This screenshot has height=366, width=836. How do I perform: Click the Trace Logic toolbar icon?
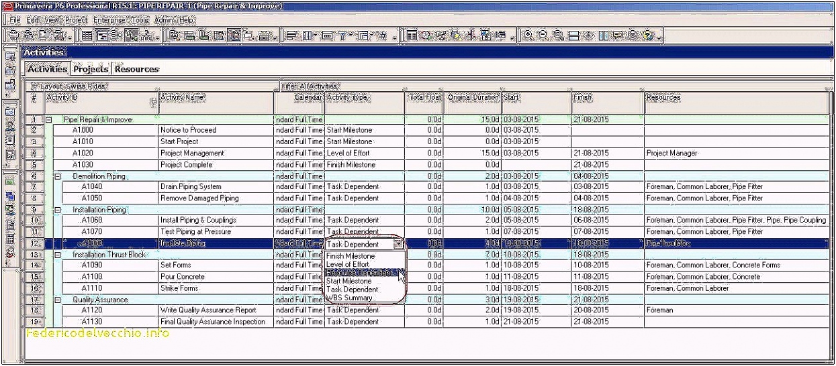(248, 35)
